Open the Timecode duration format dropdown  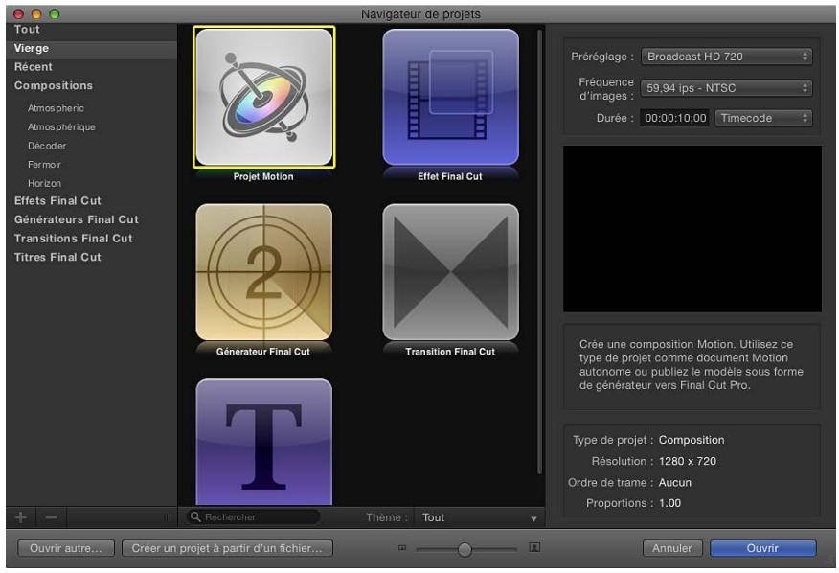pos(763,118)
